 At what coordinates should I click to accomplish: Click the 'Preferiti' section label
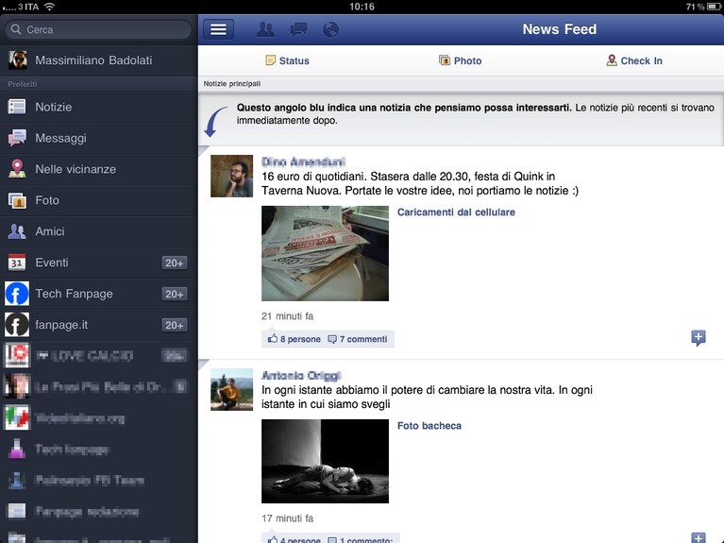point(22,84)
